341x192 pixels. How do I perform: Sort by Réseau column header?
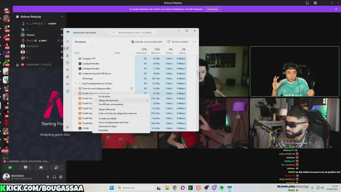180,51
